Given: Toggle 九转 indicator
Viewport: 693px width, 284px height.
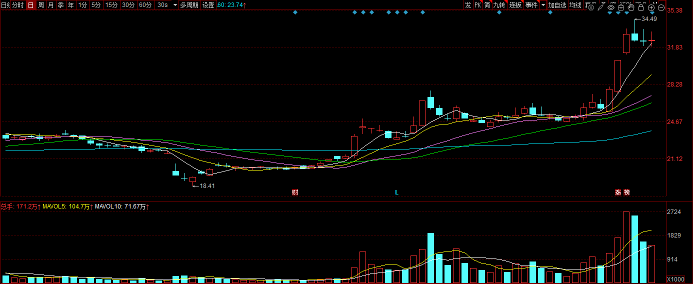Looking at the screenshot, I should point(499,5).
